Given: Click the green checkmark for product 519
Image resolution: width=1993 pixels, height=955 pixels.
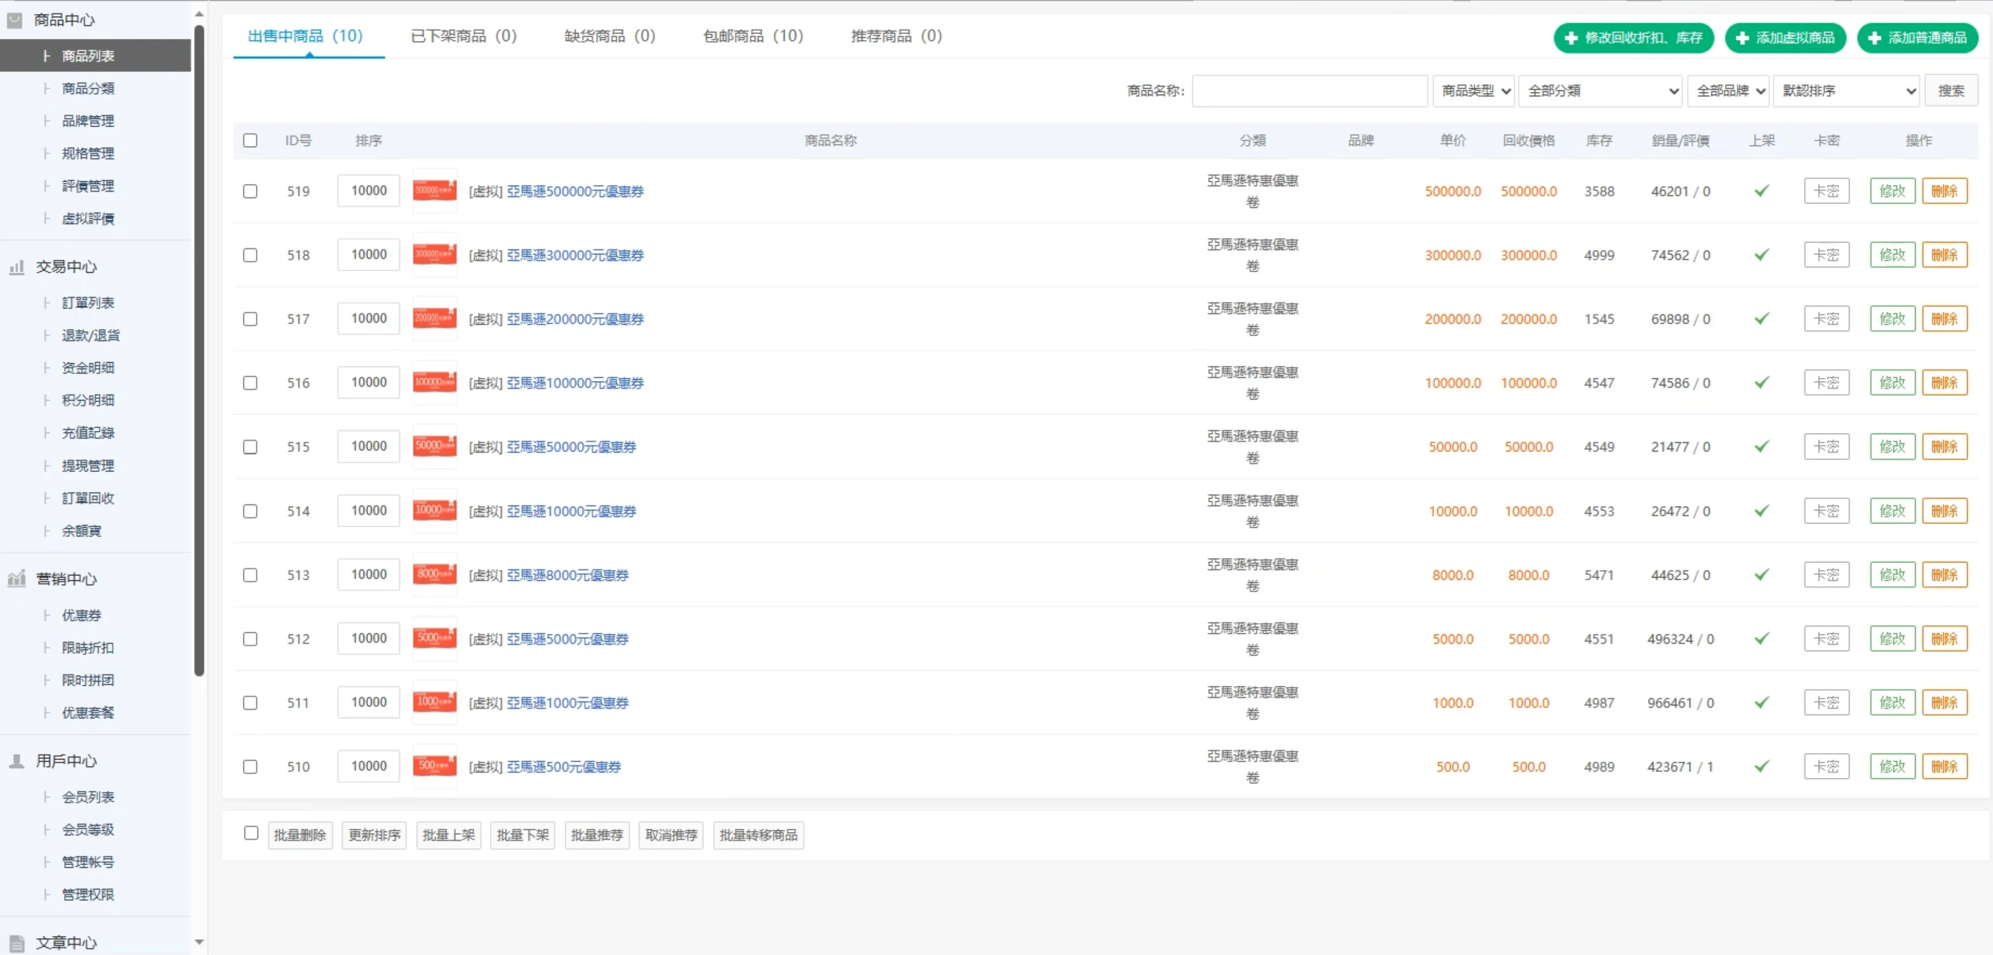Looking at the screenshot, I should tap(1762, 191).
